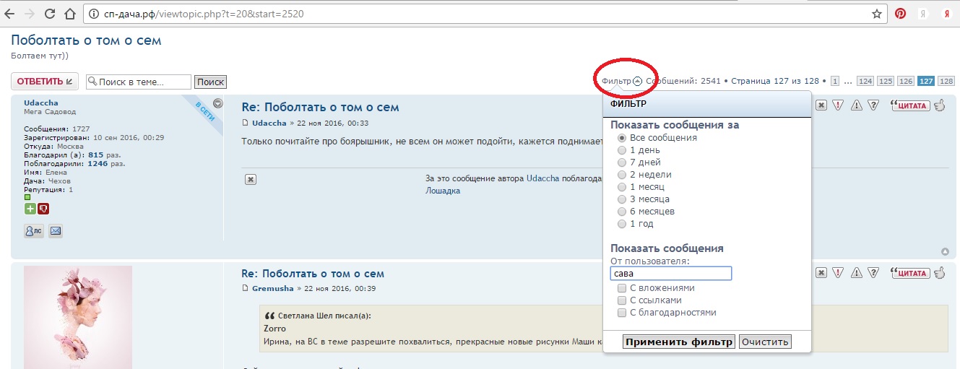Click red negative reputation icon for Udaccha
The width and height of the screenshot is (960, 369).
coord(43,209)
